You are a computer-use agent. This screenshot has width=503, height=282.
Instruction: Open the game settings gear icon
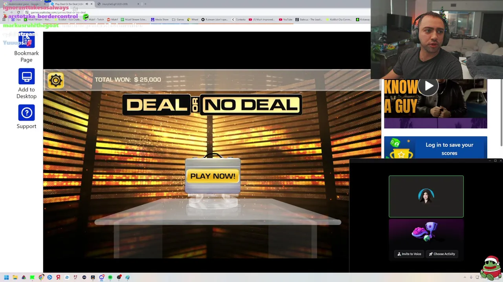pyautogui.click(x=55, y=80)
